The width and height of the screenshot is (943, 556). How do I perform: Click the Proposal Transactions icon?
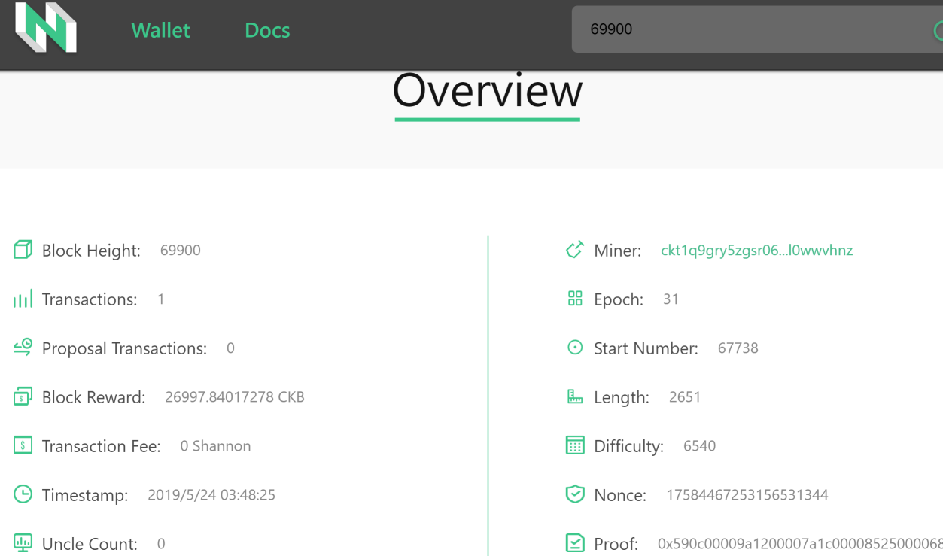click(x=23, y=347)
